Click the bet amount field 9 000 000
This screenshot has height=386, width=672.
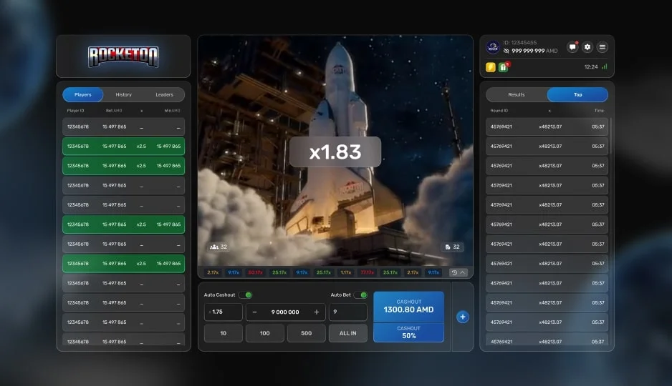click(x=285, y=312)
